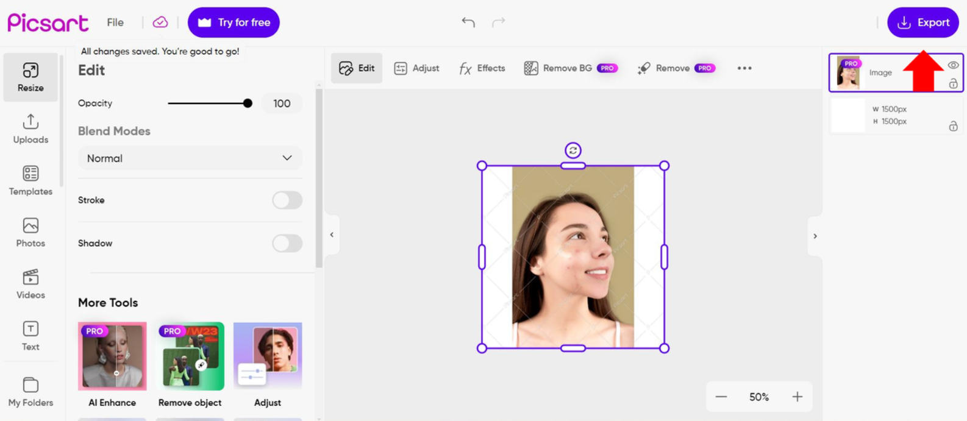
Task: Open My Folders panel
Action: pyautogui.click(x=30, y=392)
